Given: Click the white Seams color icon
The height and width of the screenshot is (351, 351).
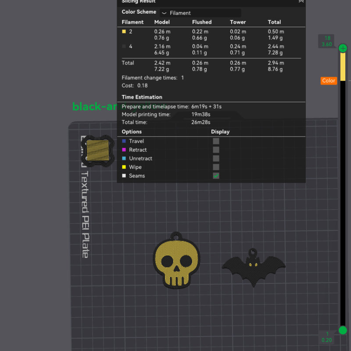Looking at the screenshot, I should [124, 176].
